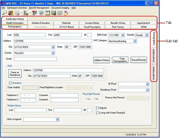Image resolution: width=179 pixels, height=138 pixels.
Task: Open the family household members icon
Action: point(11,13)
